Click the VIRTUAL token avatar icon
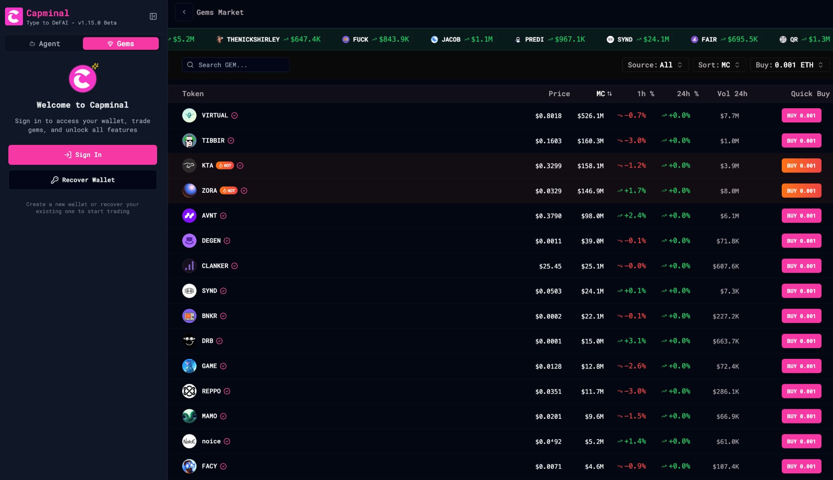833x480 pixels. coord(189,115)
